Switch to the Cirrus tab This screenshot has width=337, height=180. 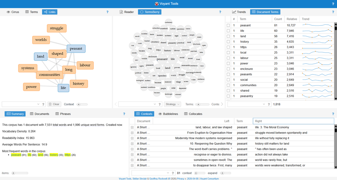pyautogui.click(x=13, y=12)
